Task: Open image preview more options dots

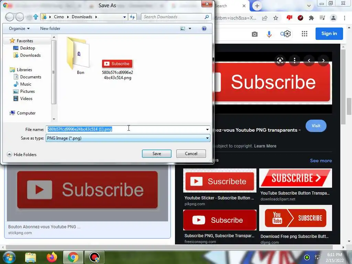Action: pos(295,60)
